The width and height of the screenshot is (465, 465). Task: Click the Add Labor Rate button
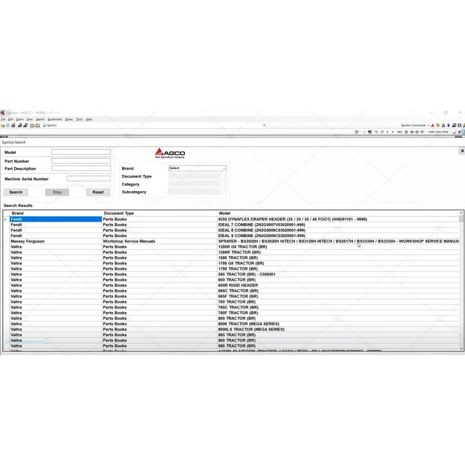(x=438, y=132)
